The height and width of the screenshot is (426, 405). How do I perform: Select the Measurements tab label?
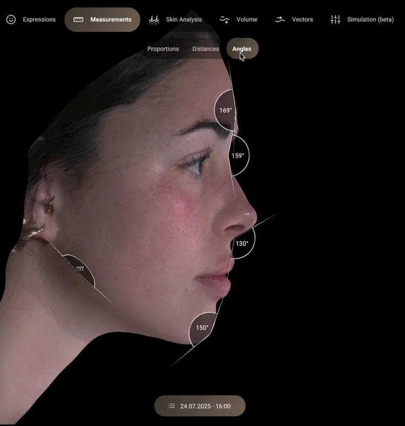click(x=111, y=19)
